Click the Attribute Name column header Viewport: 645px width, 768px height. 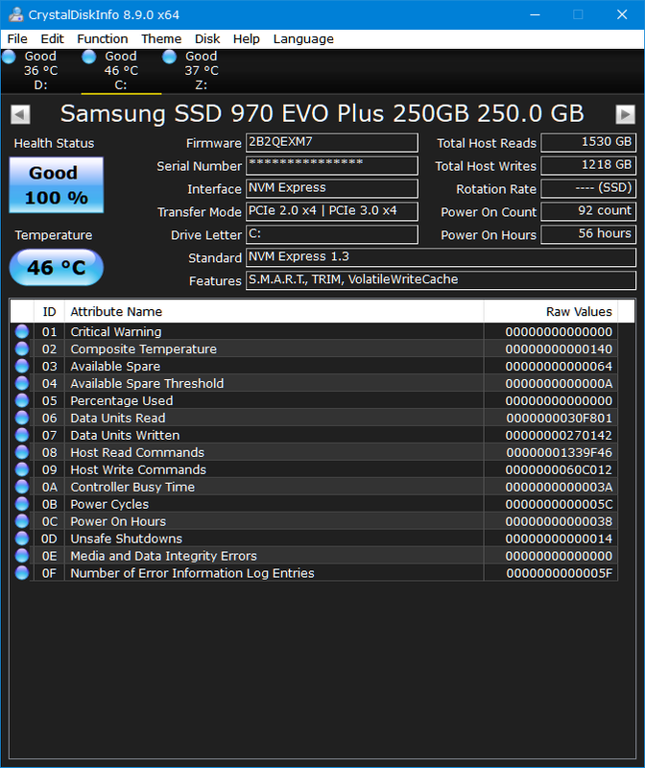[x=274, y=311]
